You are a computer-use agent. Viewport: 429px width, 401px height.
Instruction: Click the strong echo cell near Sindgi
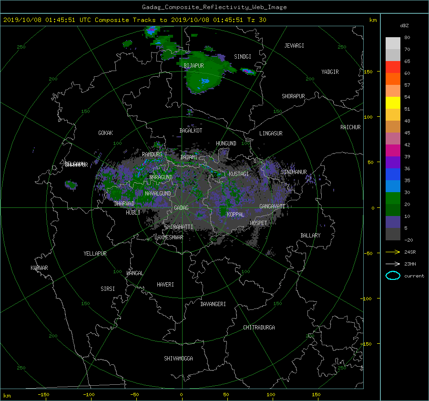click(248, 72)
